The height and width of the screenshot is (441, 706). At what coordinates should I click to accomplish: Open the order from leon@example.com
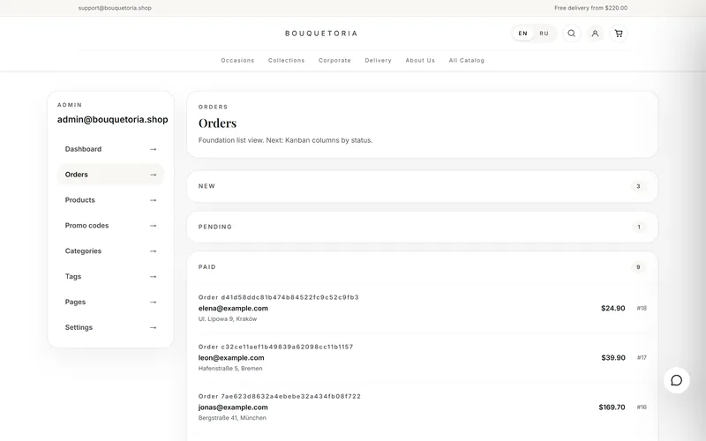coord(423,358)
